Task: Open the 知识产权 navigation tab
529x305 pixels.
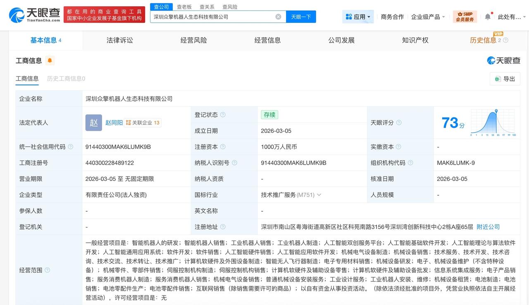Action: tap(415, 40)
